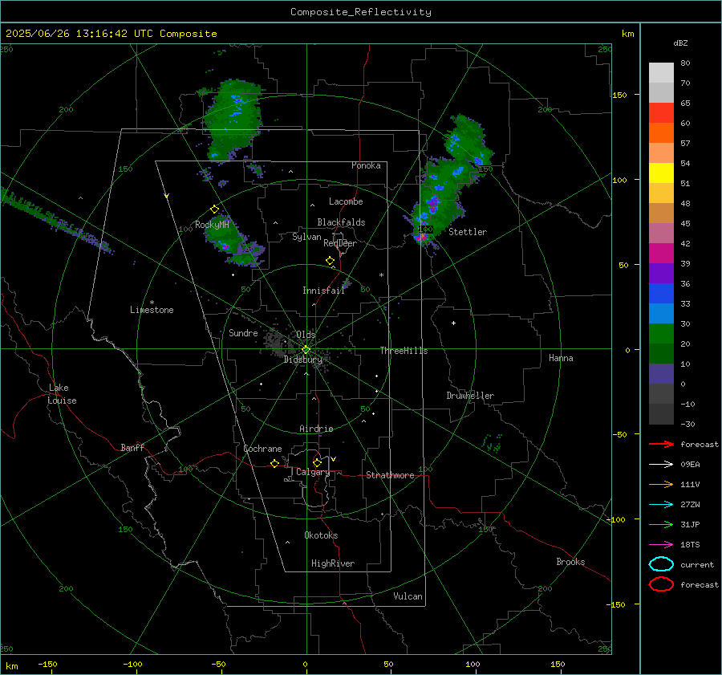
Task: Click the Stettler label
Action: tap(468, 232)
